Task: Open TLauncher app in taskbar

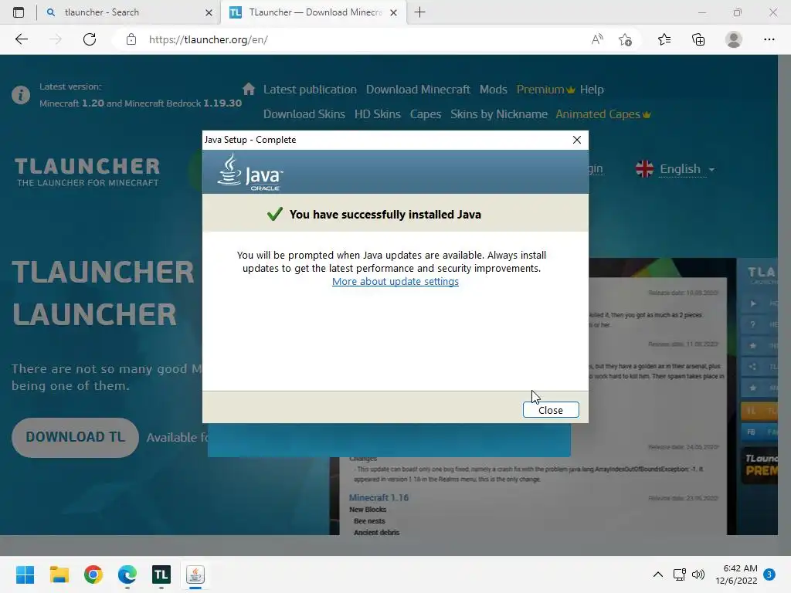Action: point(161,574)
